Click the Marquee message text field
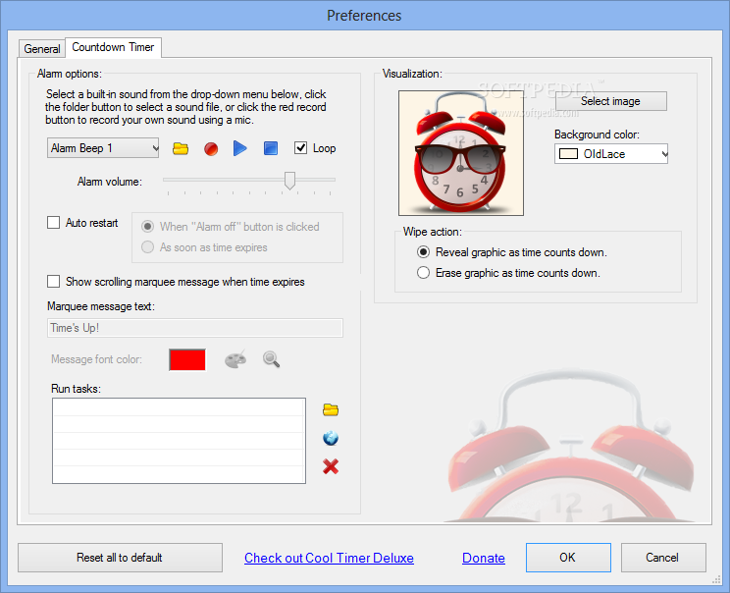 pos(195,328)
